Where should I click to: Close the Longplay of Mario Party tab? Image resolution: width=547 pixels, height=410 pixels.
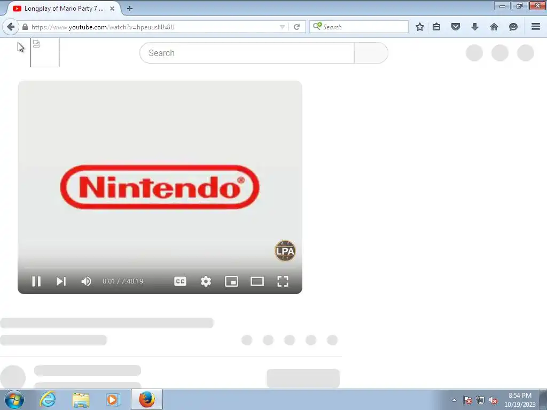[x=112, y=9]
